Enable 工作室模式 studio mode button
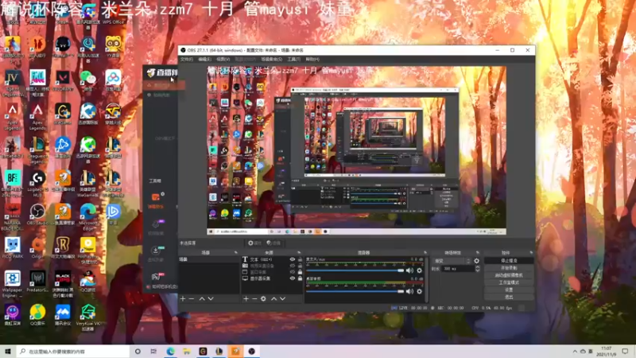This screenshot has width=636, height=358. tap(509, 282)
